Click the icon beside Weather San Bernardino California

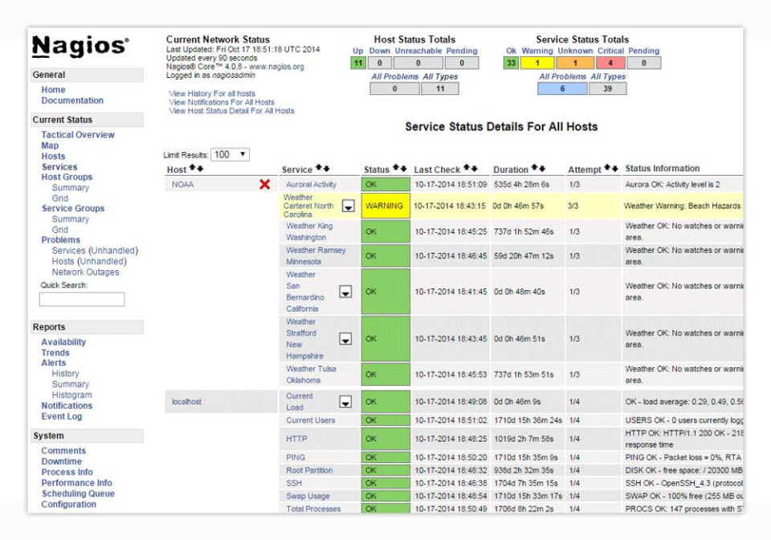[345, 292]
